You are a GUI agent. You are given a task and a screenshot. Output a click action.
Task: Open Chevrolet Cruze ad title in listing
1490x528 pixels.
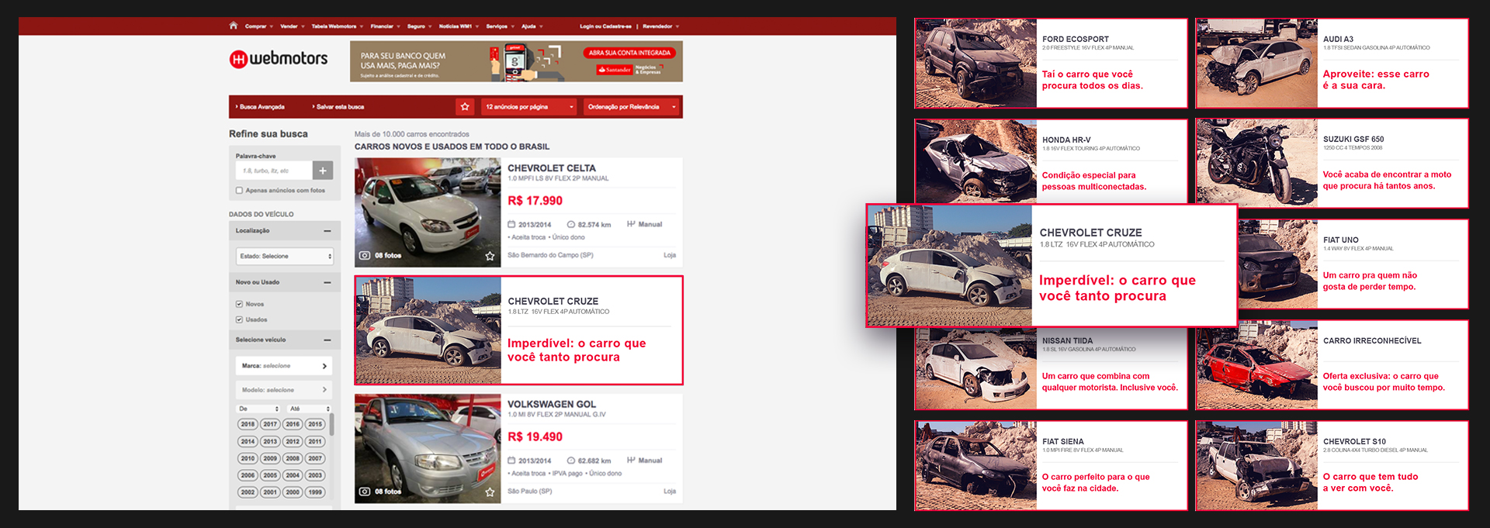point(553,302)
